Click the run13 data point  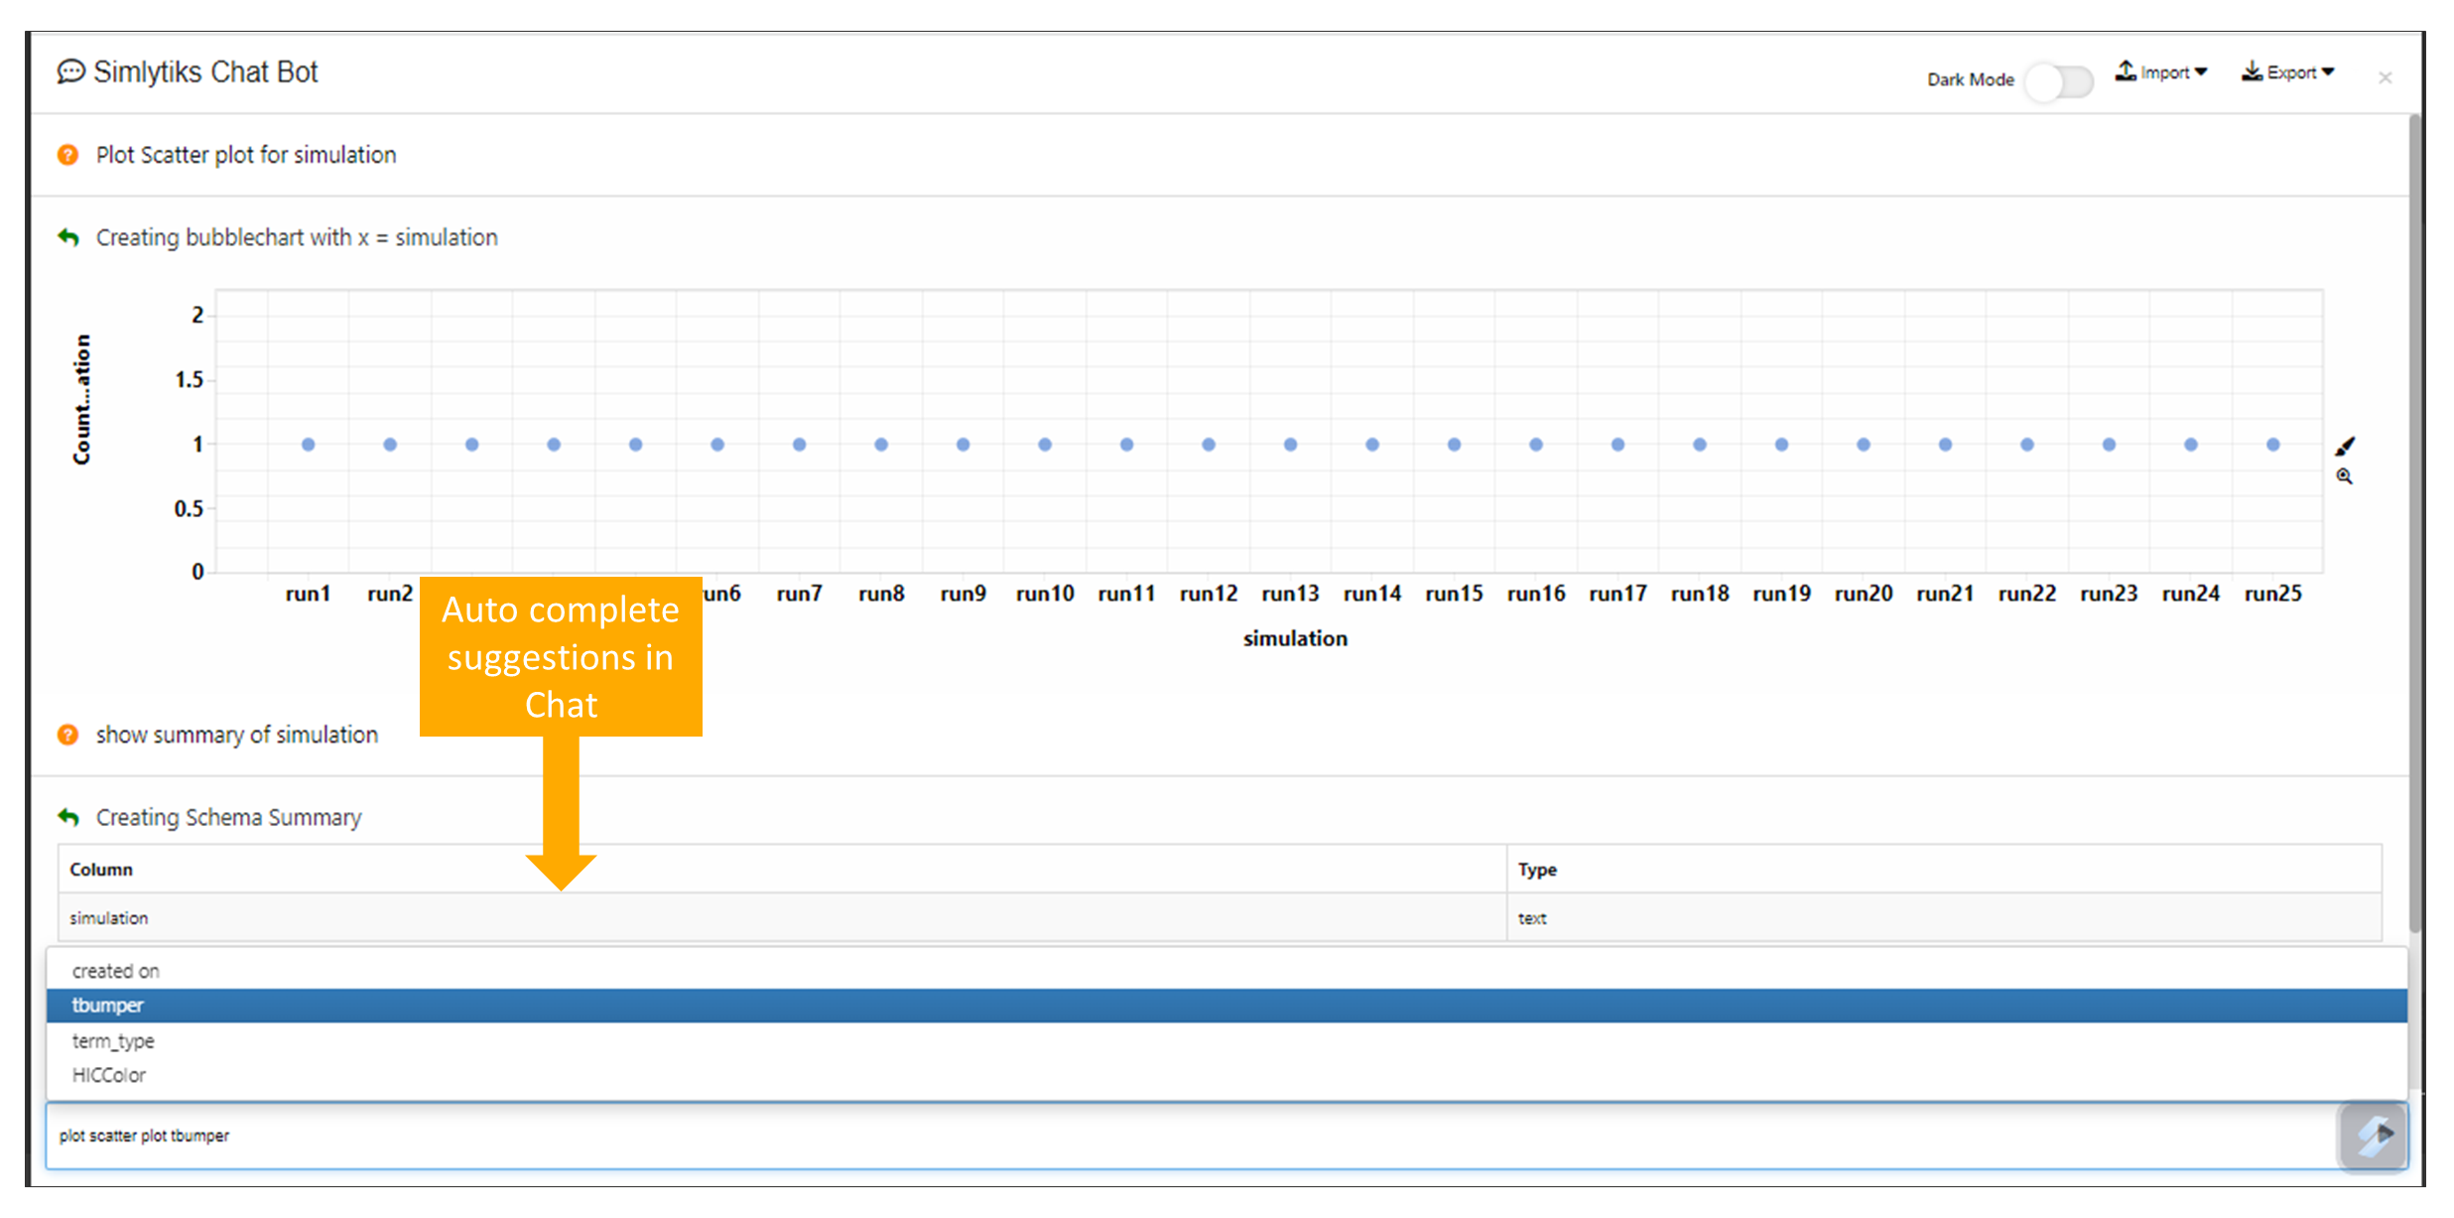point(1290,445)
